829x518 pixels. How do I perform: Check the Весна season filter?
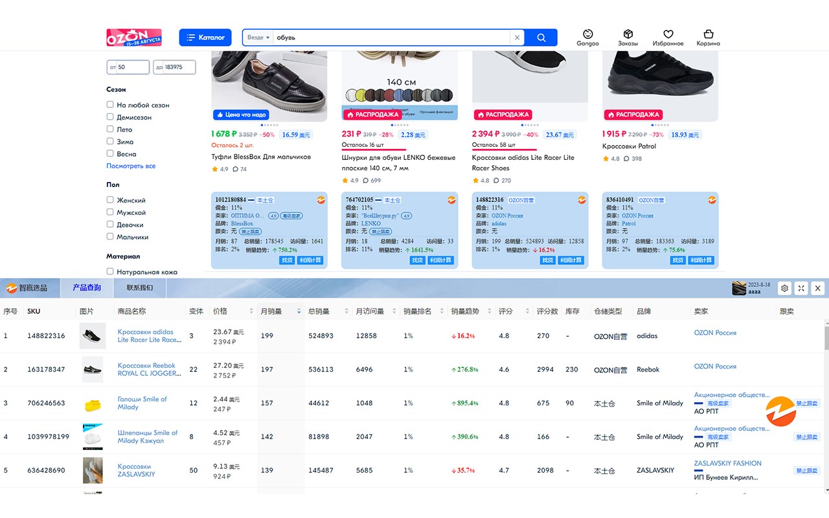coord(110,153)
